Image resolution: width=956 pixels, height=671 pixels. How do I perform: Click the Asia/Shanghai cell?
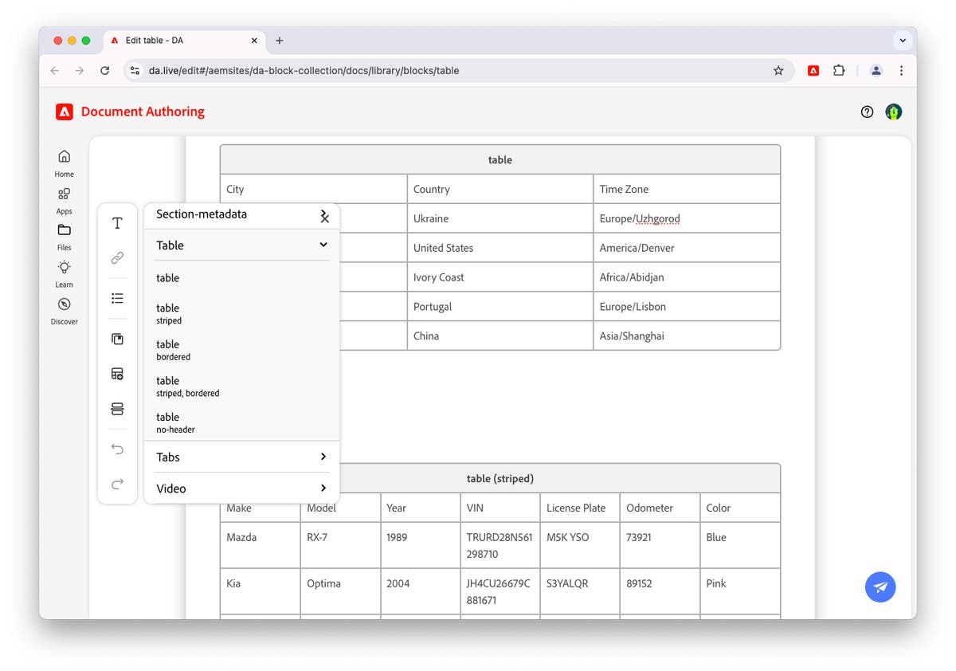pos(687,335)
